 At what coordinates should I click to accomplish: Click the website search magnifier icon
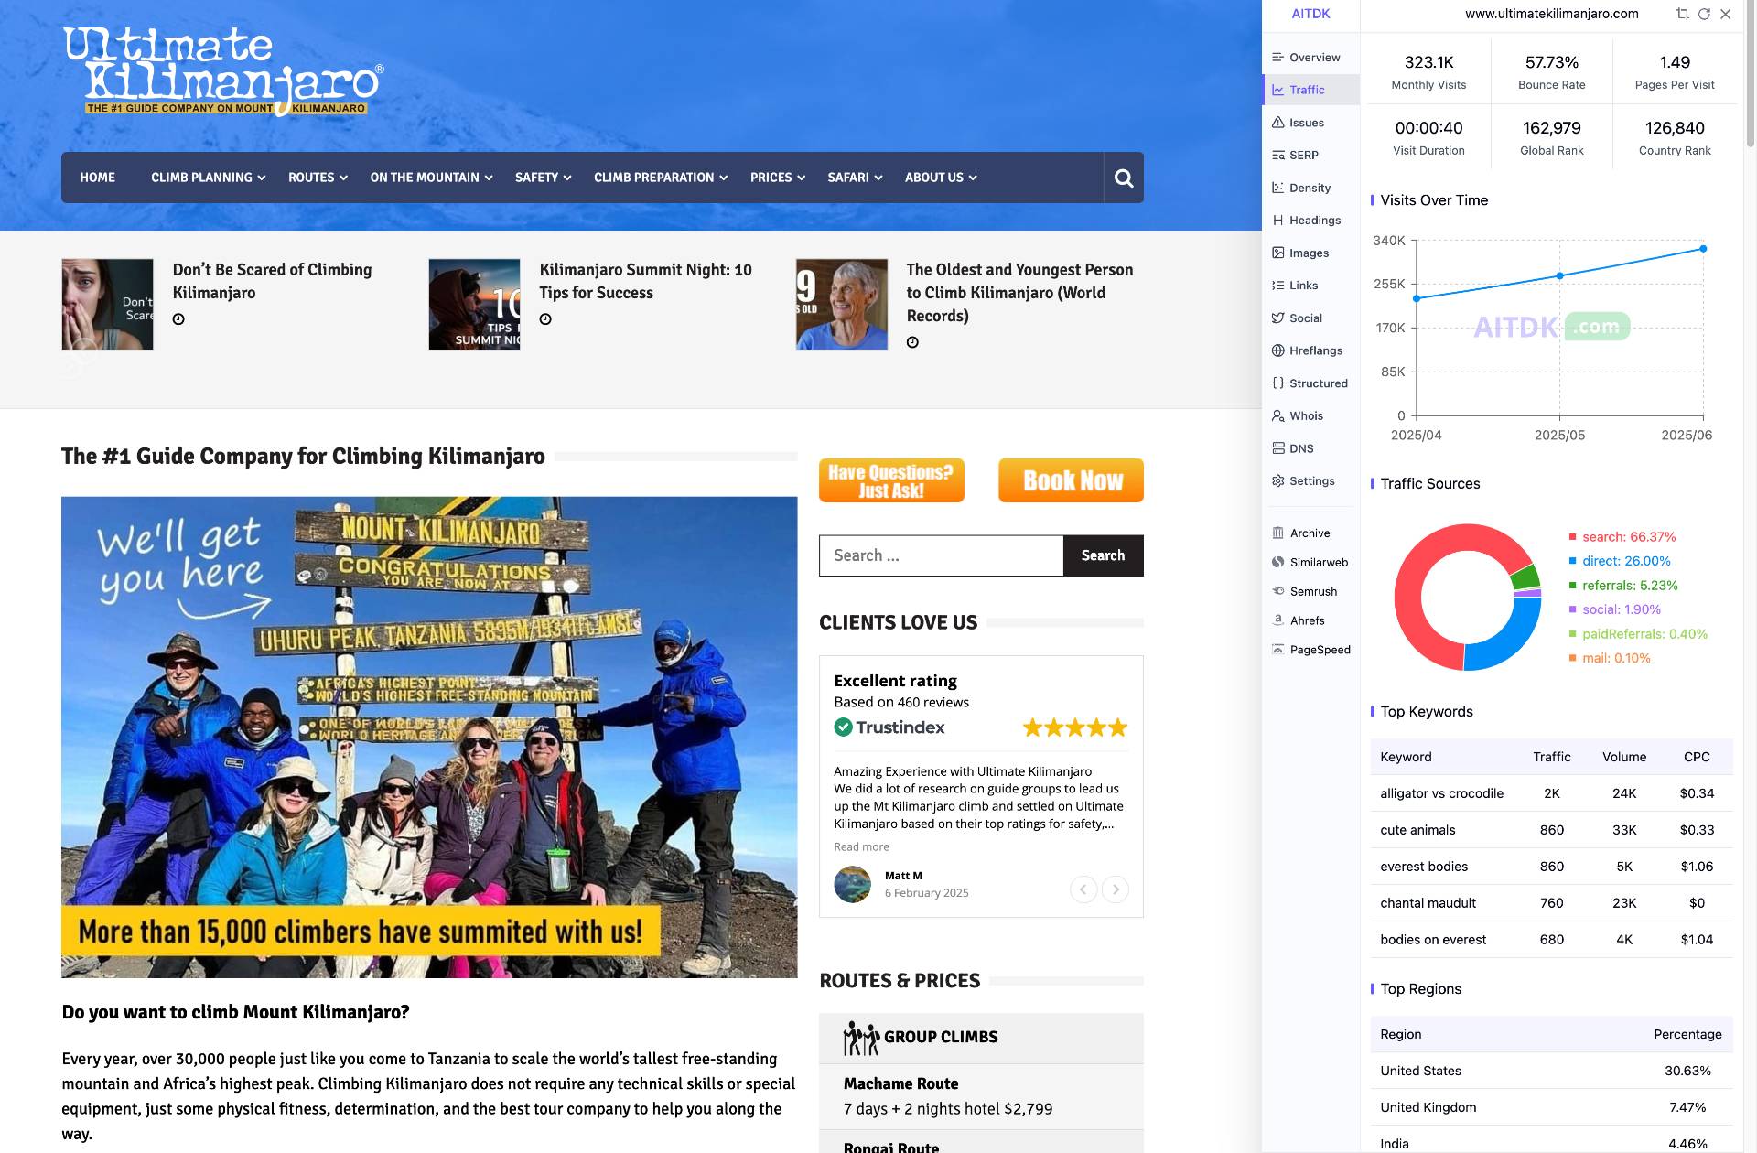coord(1124,178)
